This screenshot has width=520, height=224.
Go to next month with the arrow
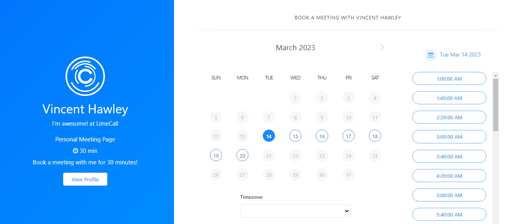tap(382, 47)
